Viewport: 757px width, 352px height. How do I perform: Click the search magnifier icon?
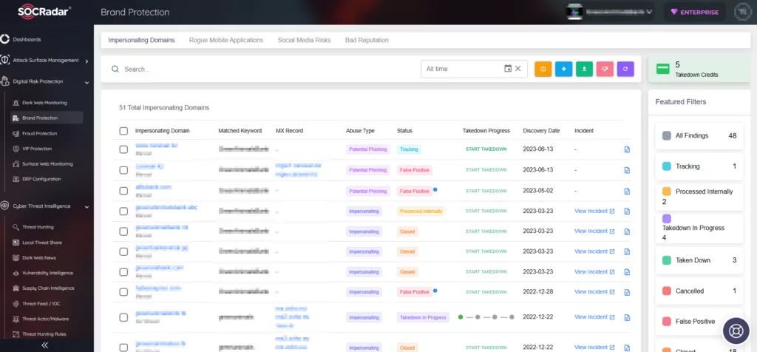click(115, 69)
